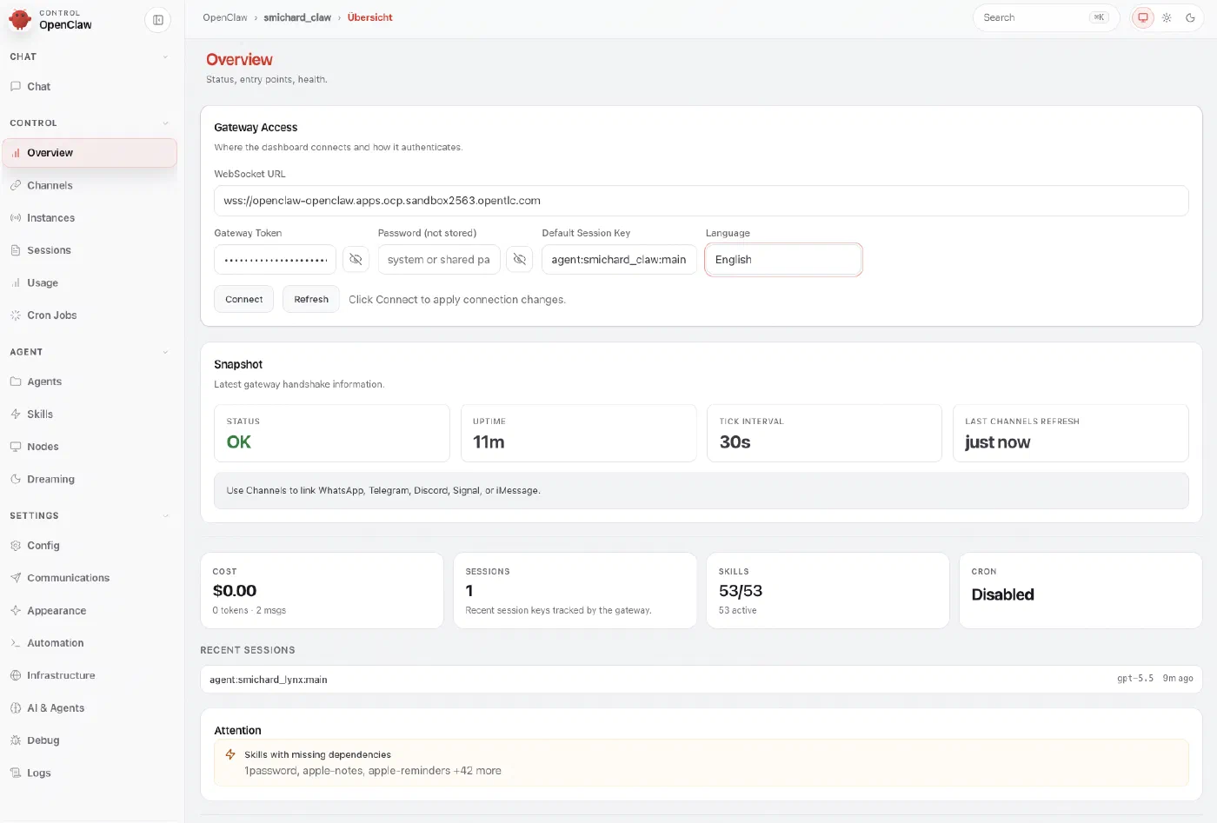
Task: Click the Agents folder icon
Action: [x=16, y=382]
